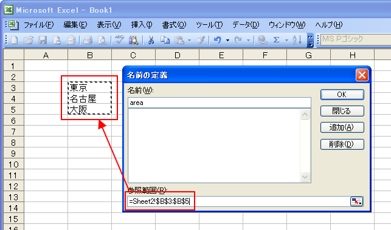Screen dimensions: 391x230
Task: Click the 閉じる button
Action: pyautogui.click(x=342, y=111)
